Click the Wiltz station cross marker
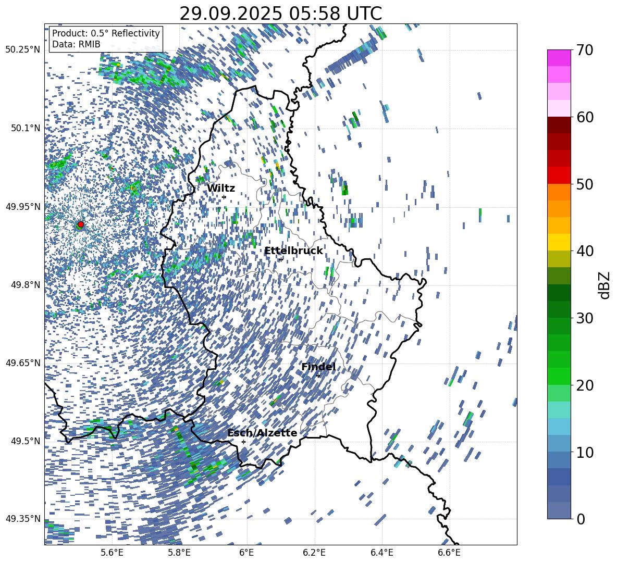Screen dimensions: 617x563 224,197
